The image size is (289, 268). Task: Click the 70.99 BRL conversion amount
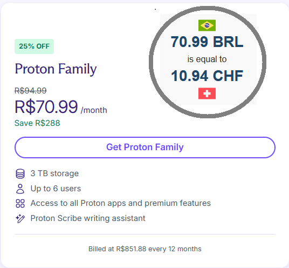coord(207,42)
